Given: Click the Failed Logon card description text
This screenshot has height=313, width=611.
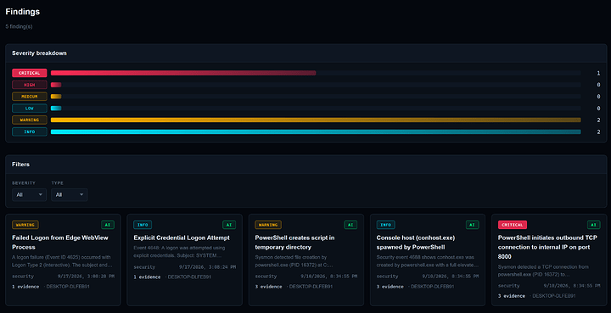Looking at the screenshot, I should pyautogui.click(x=62, y=261).
